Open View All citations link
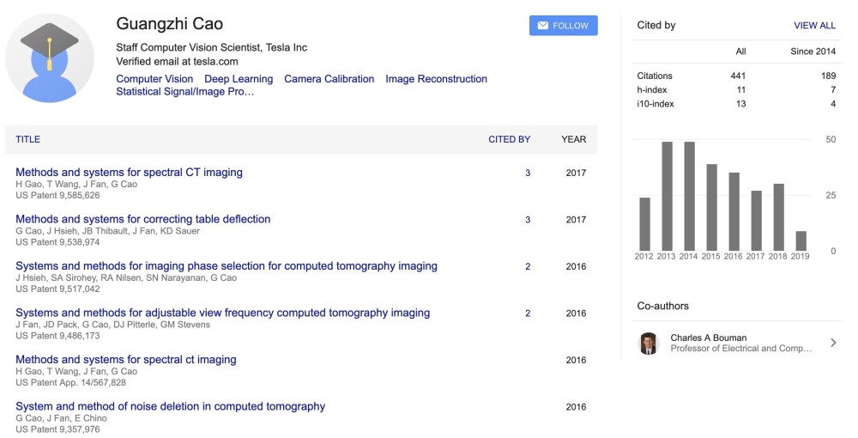This screenshot has width=858, height=438. (814, 25)
